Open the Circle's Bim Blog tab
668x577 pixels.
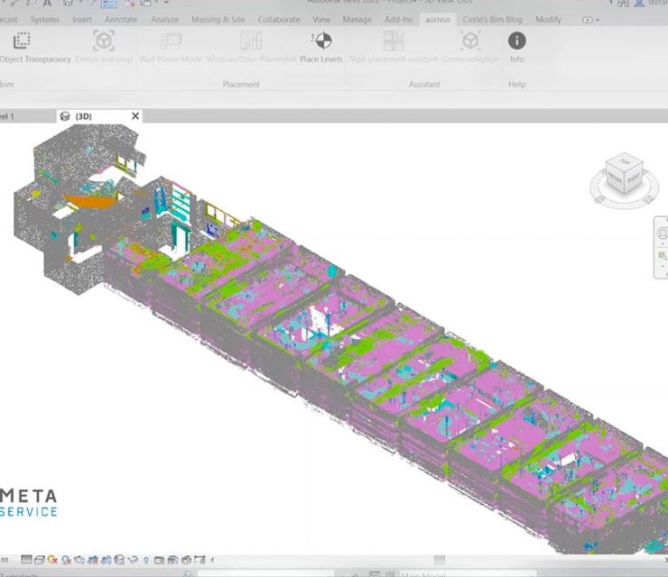[493, 20]
